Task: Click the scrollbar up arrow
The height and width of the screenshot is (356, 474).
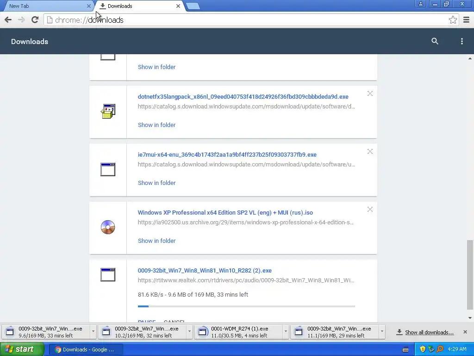Action: (470, 58)
